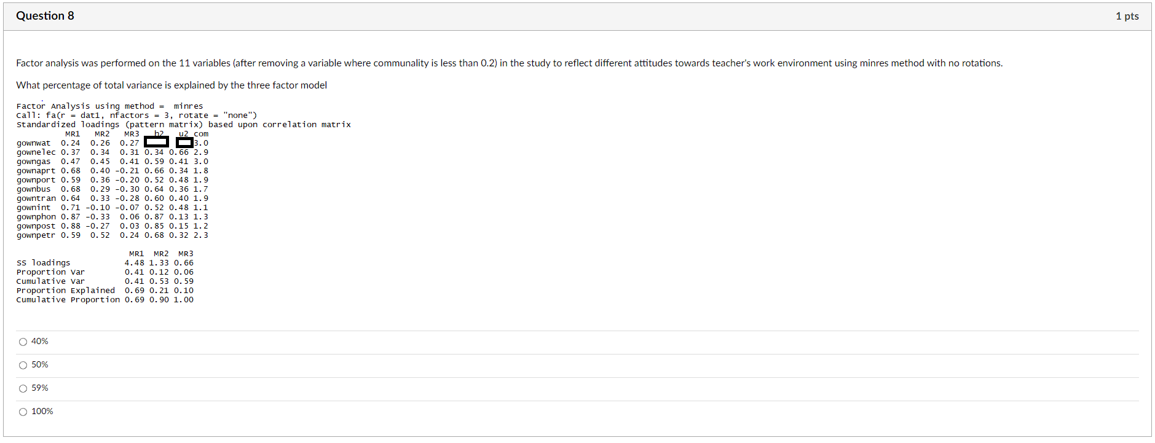Image resolution: width=1155 pixels, height=443 pixels.
Task: Click the Question 8 header
Action: [45, 16]
